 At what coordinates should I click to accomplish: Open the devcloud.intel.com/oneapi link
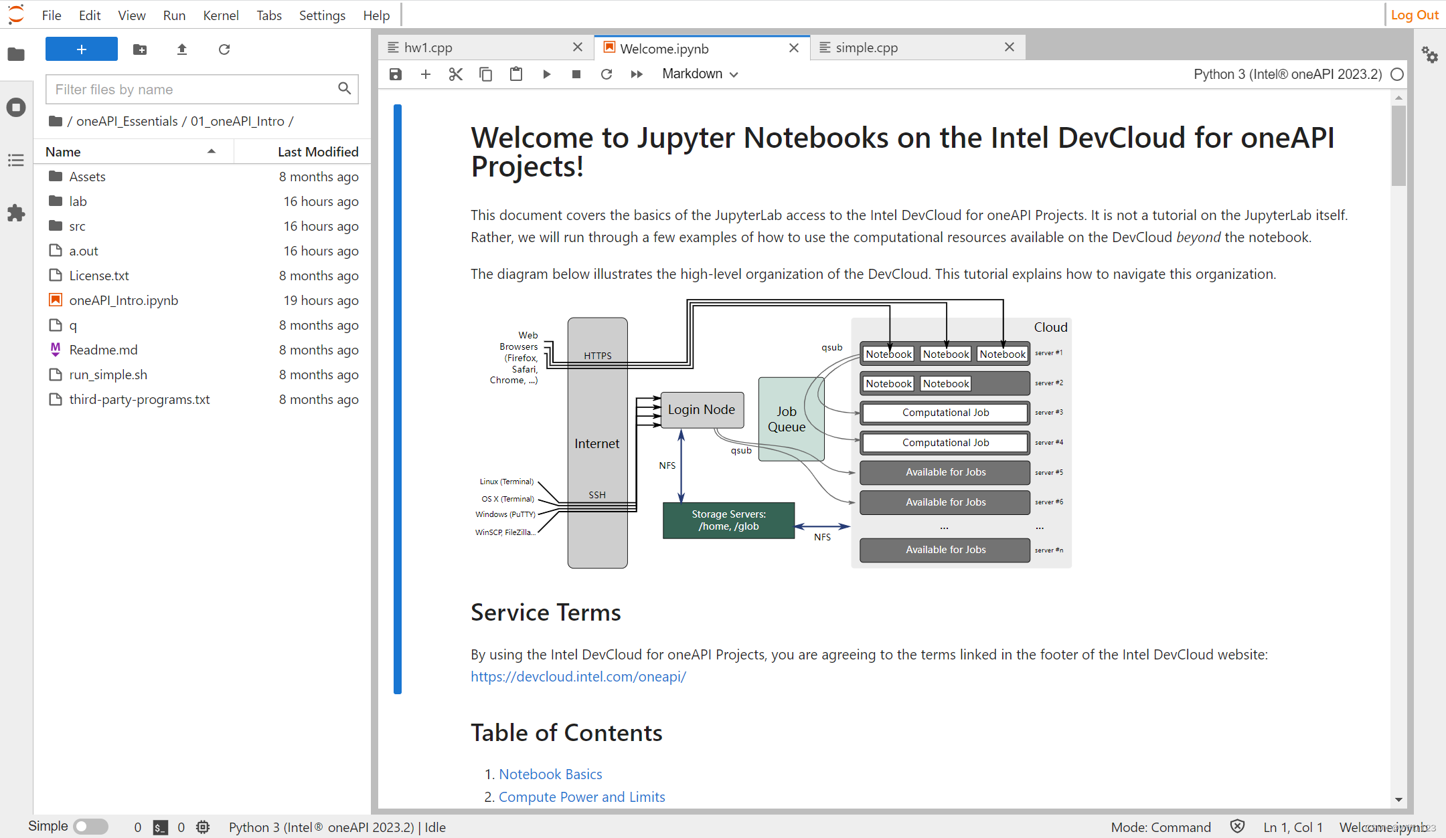tap(578, 676)
